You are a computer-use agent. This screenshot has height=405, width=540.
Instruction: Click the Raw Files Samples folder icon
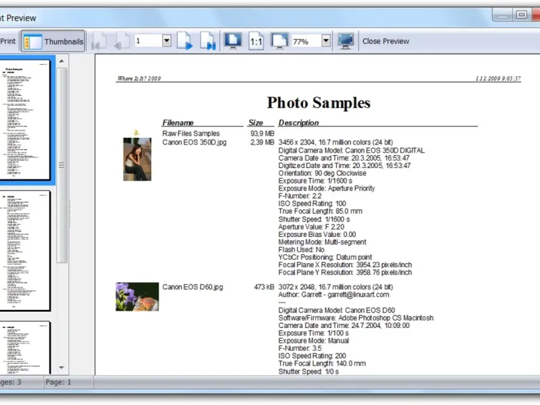[x=136, y=132]
